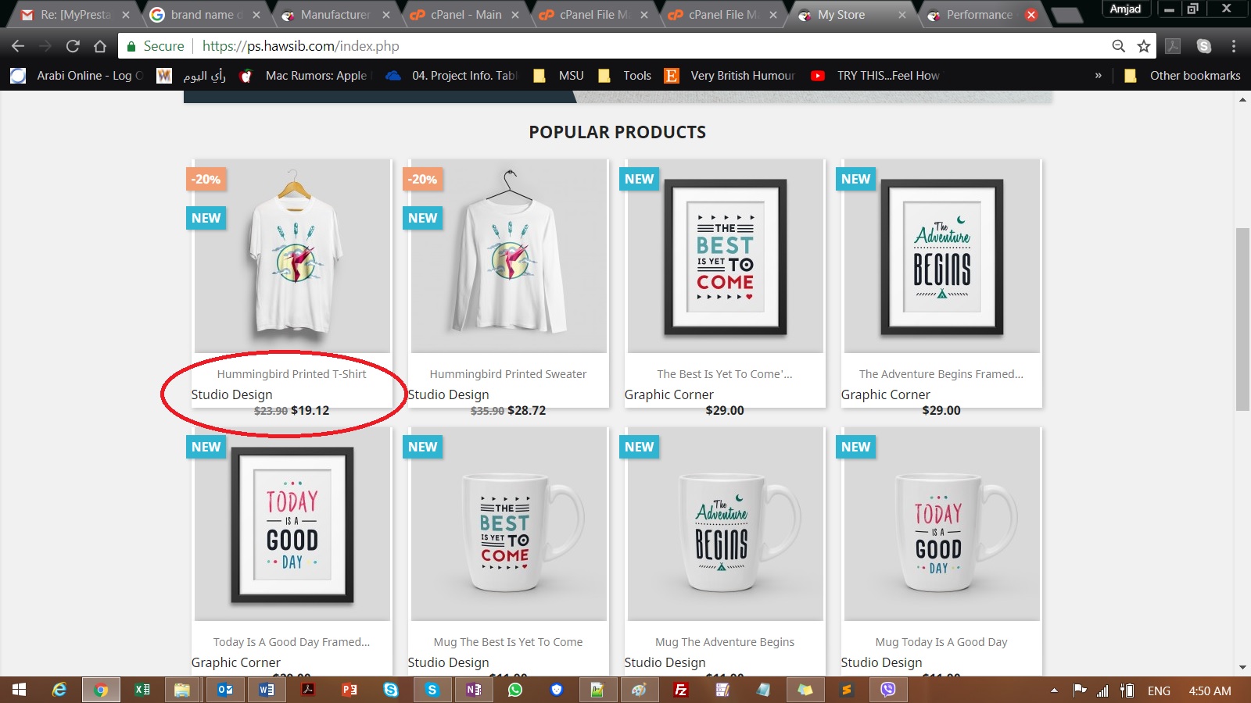Click the network signal icon in system tray
This screenshot has width=1251, height=703.
(x=1102, y=691)
